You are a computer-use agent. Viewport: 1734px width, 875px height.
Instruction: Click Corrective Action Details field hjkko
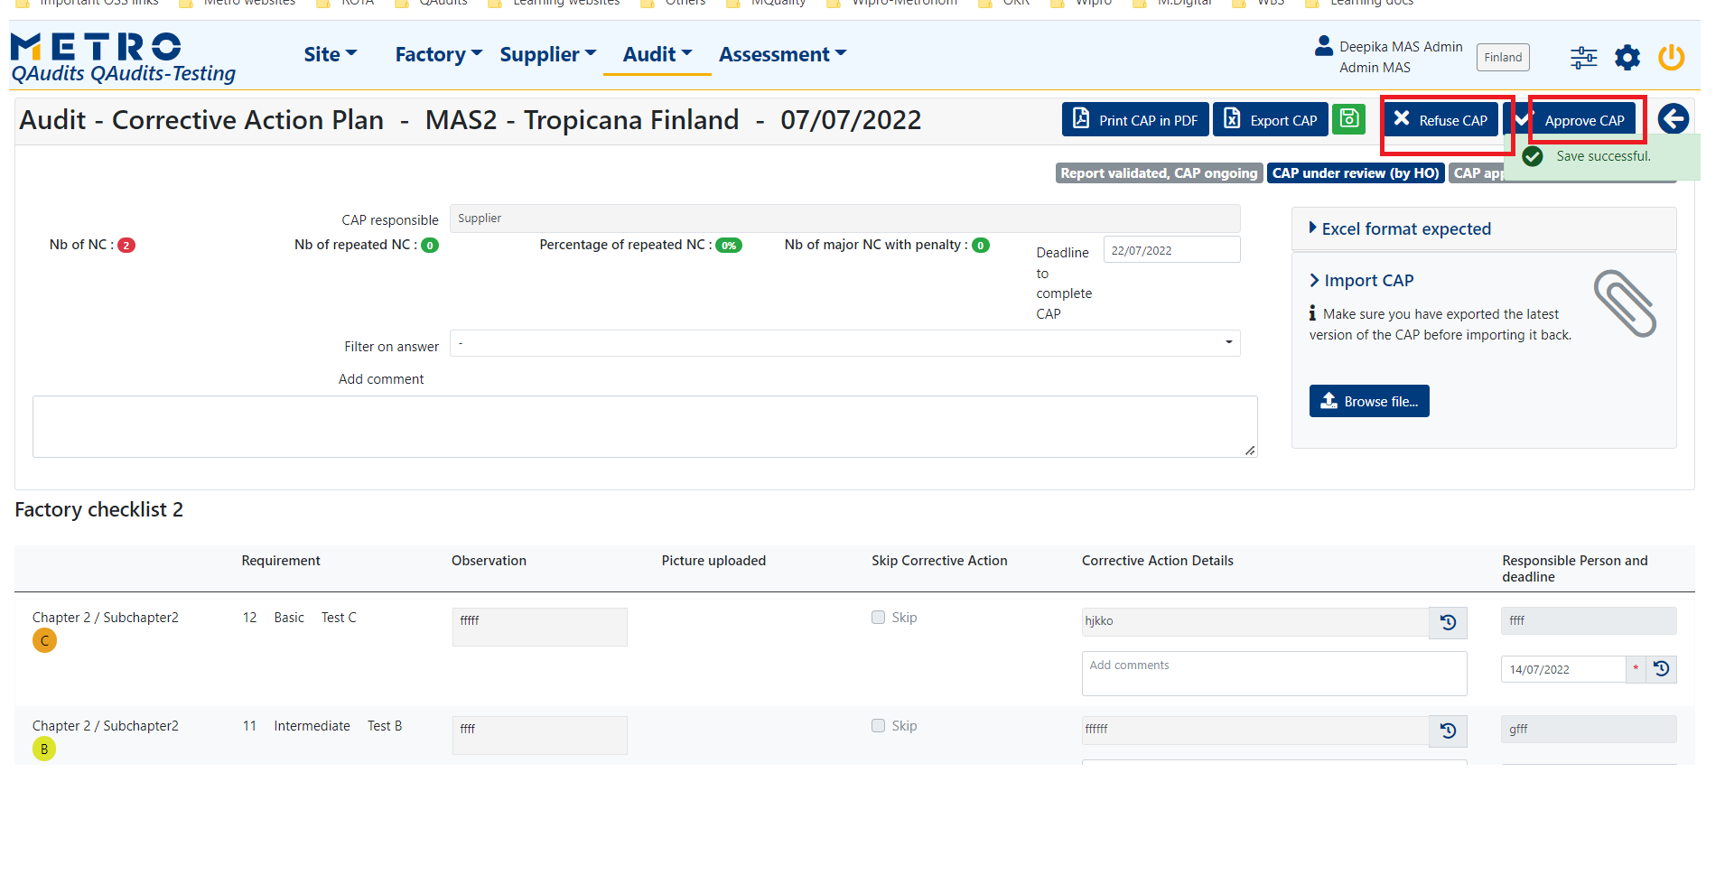click(x=1255, y=622)
